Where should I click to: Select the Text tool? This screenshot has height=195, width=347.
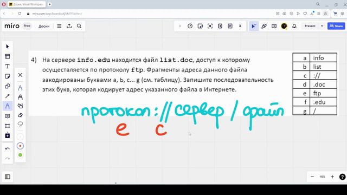(8, 66)
